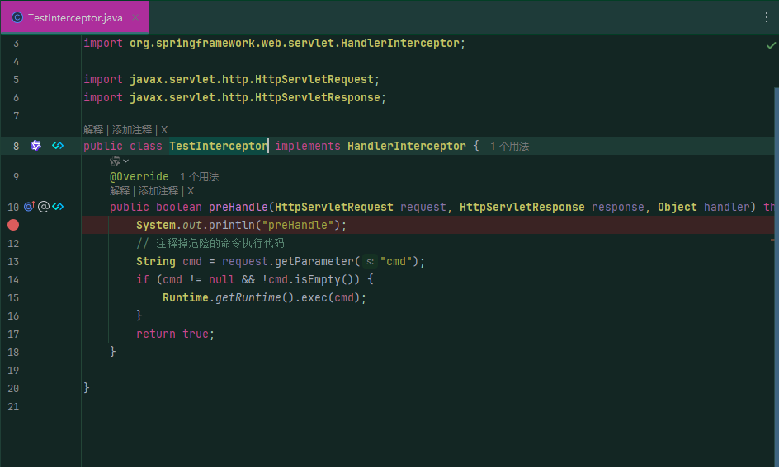Click the "preHandle" string literal in println
Image resolution: width=779 pixels, height=467 pixels.
click(298, 225)
